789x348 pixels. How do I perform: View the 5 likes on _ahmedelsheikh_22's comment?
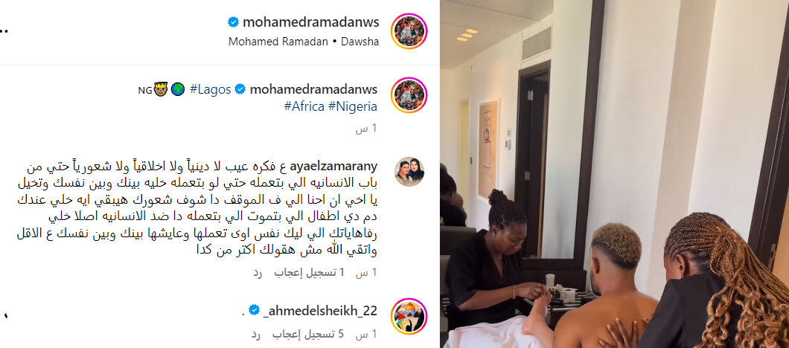[308, 335]
